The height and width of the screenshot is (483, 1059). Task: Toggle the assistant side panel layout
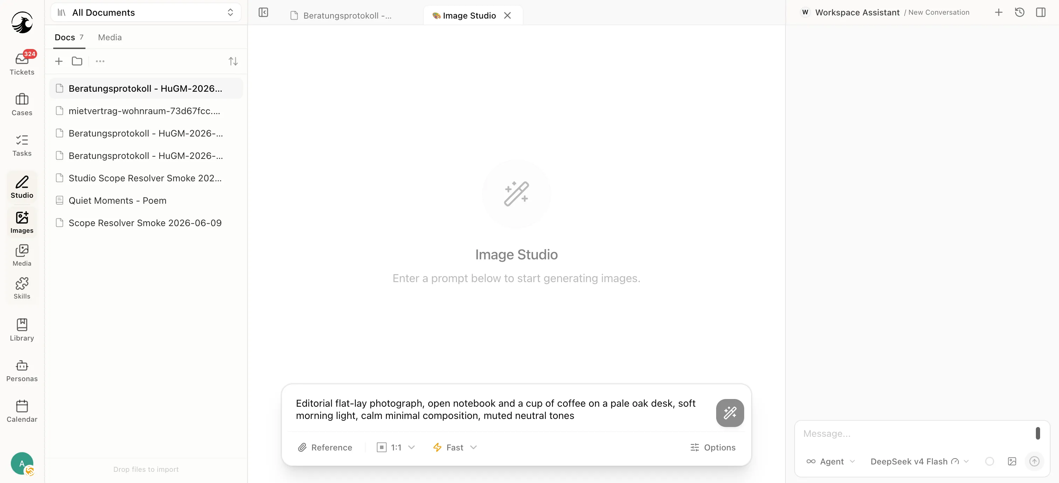1040,12
